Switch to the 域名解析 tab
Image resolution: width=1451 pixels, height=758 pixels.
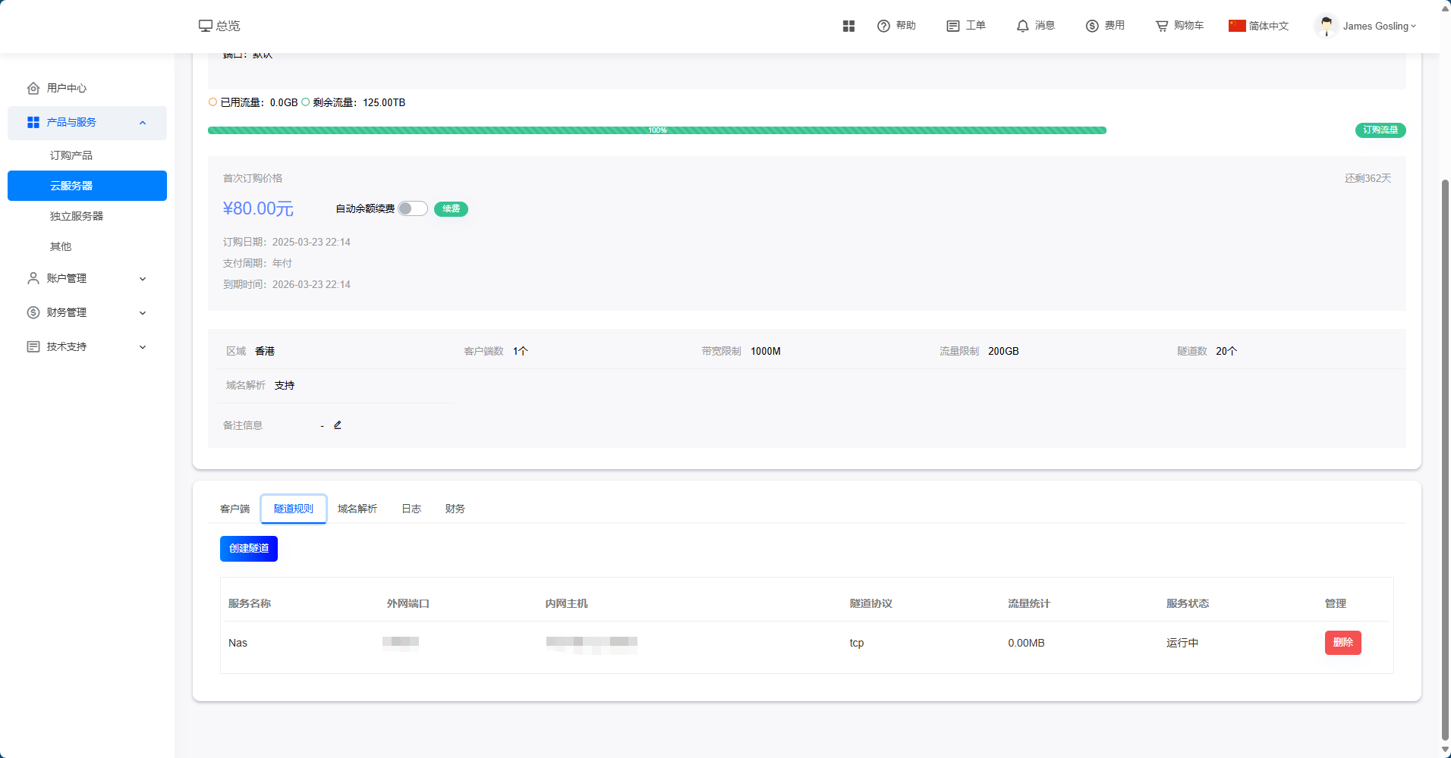point(357,509)
